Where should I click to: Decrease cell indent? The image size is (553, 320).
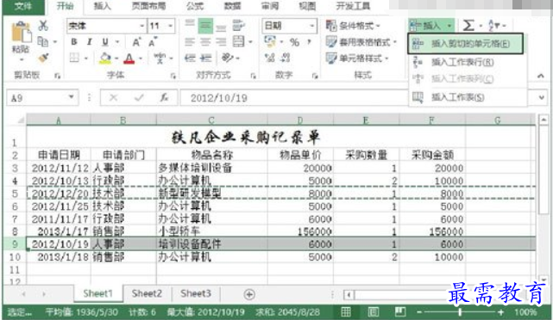tap(190, 58)
